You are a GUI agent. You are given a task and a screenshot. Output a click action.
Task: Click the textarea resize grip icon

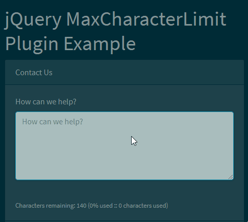click(231, 177)
